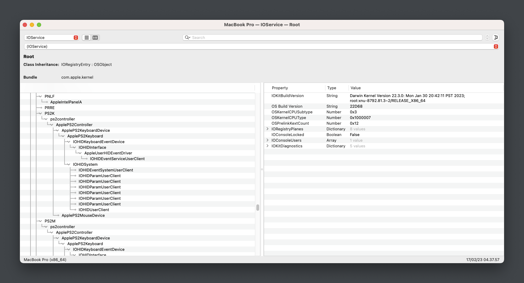The height and width of the screenshot is (283, 524).
Task: Click the IORegistryEntry : OSObject inheritance text
Action: 87,64
